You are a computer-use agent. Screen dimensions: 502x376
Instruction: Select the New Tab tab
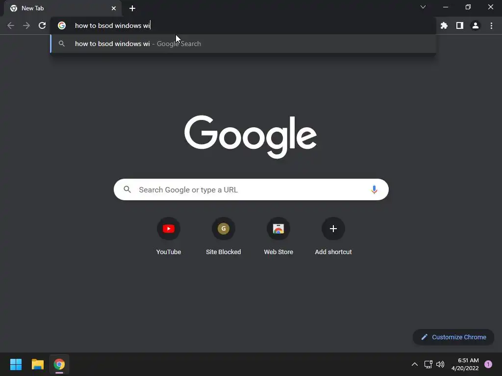[63, 8]
